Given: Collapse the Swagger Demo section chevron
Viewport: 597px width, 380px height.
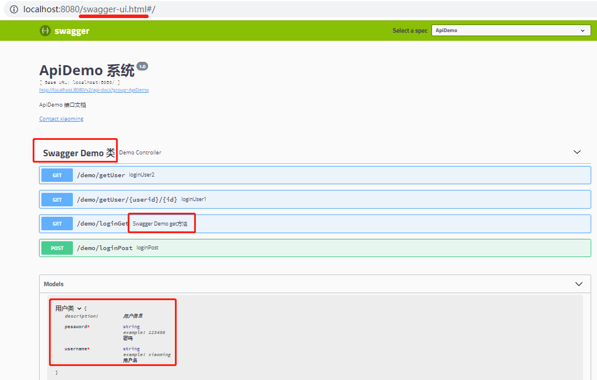Looking at the screenshot, I should click(577, 152).
